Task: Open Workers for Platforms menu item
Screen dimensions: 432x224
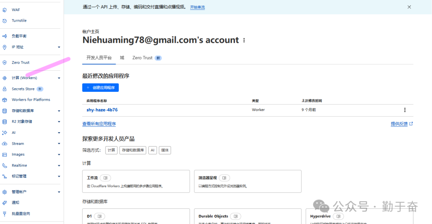Action: click(31, 99)
